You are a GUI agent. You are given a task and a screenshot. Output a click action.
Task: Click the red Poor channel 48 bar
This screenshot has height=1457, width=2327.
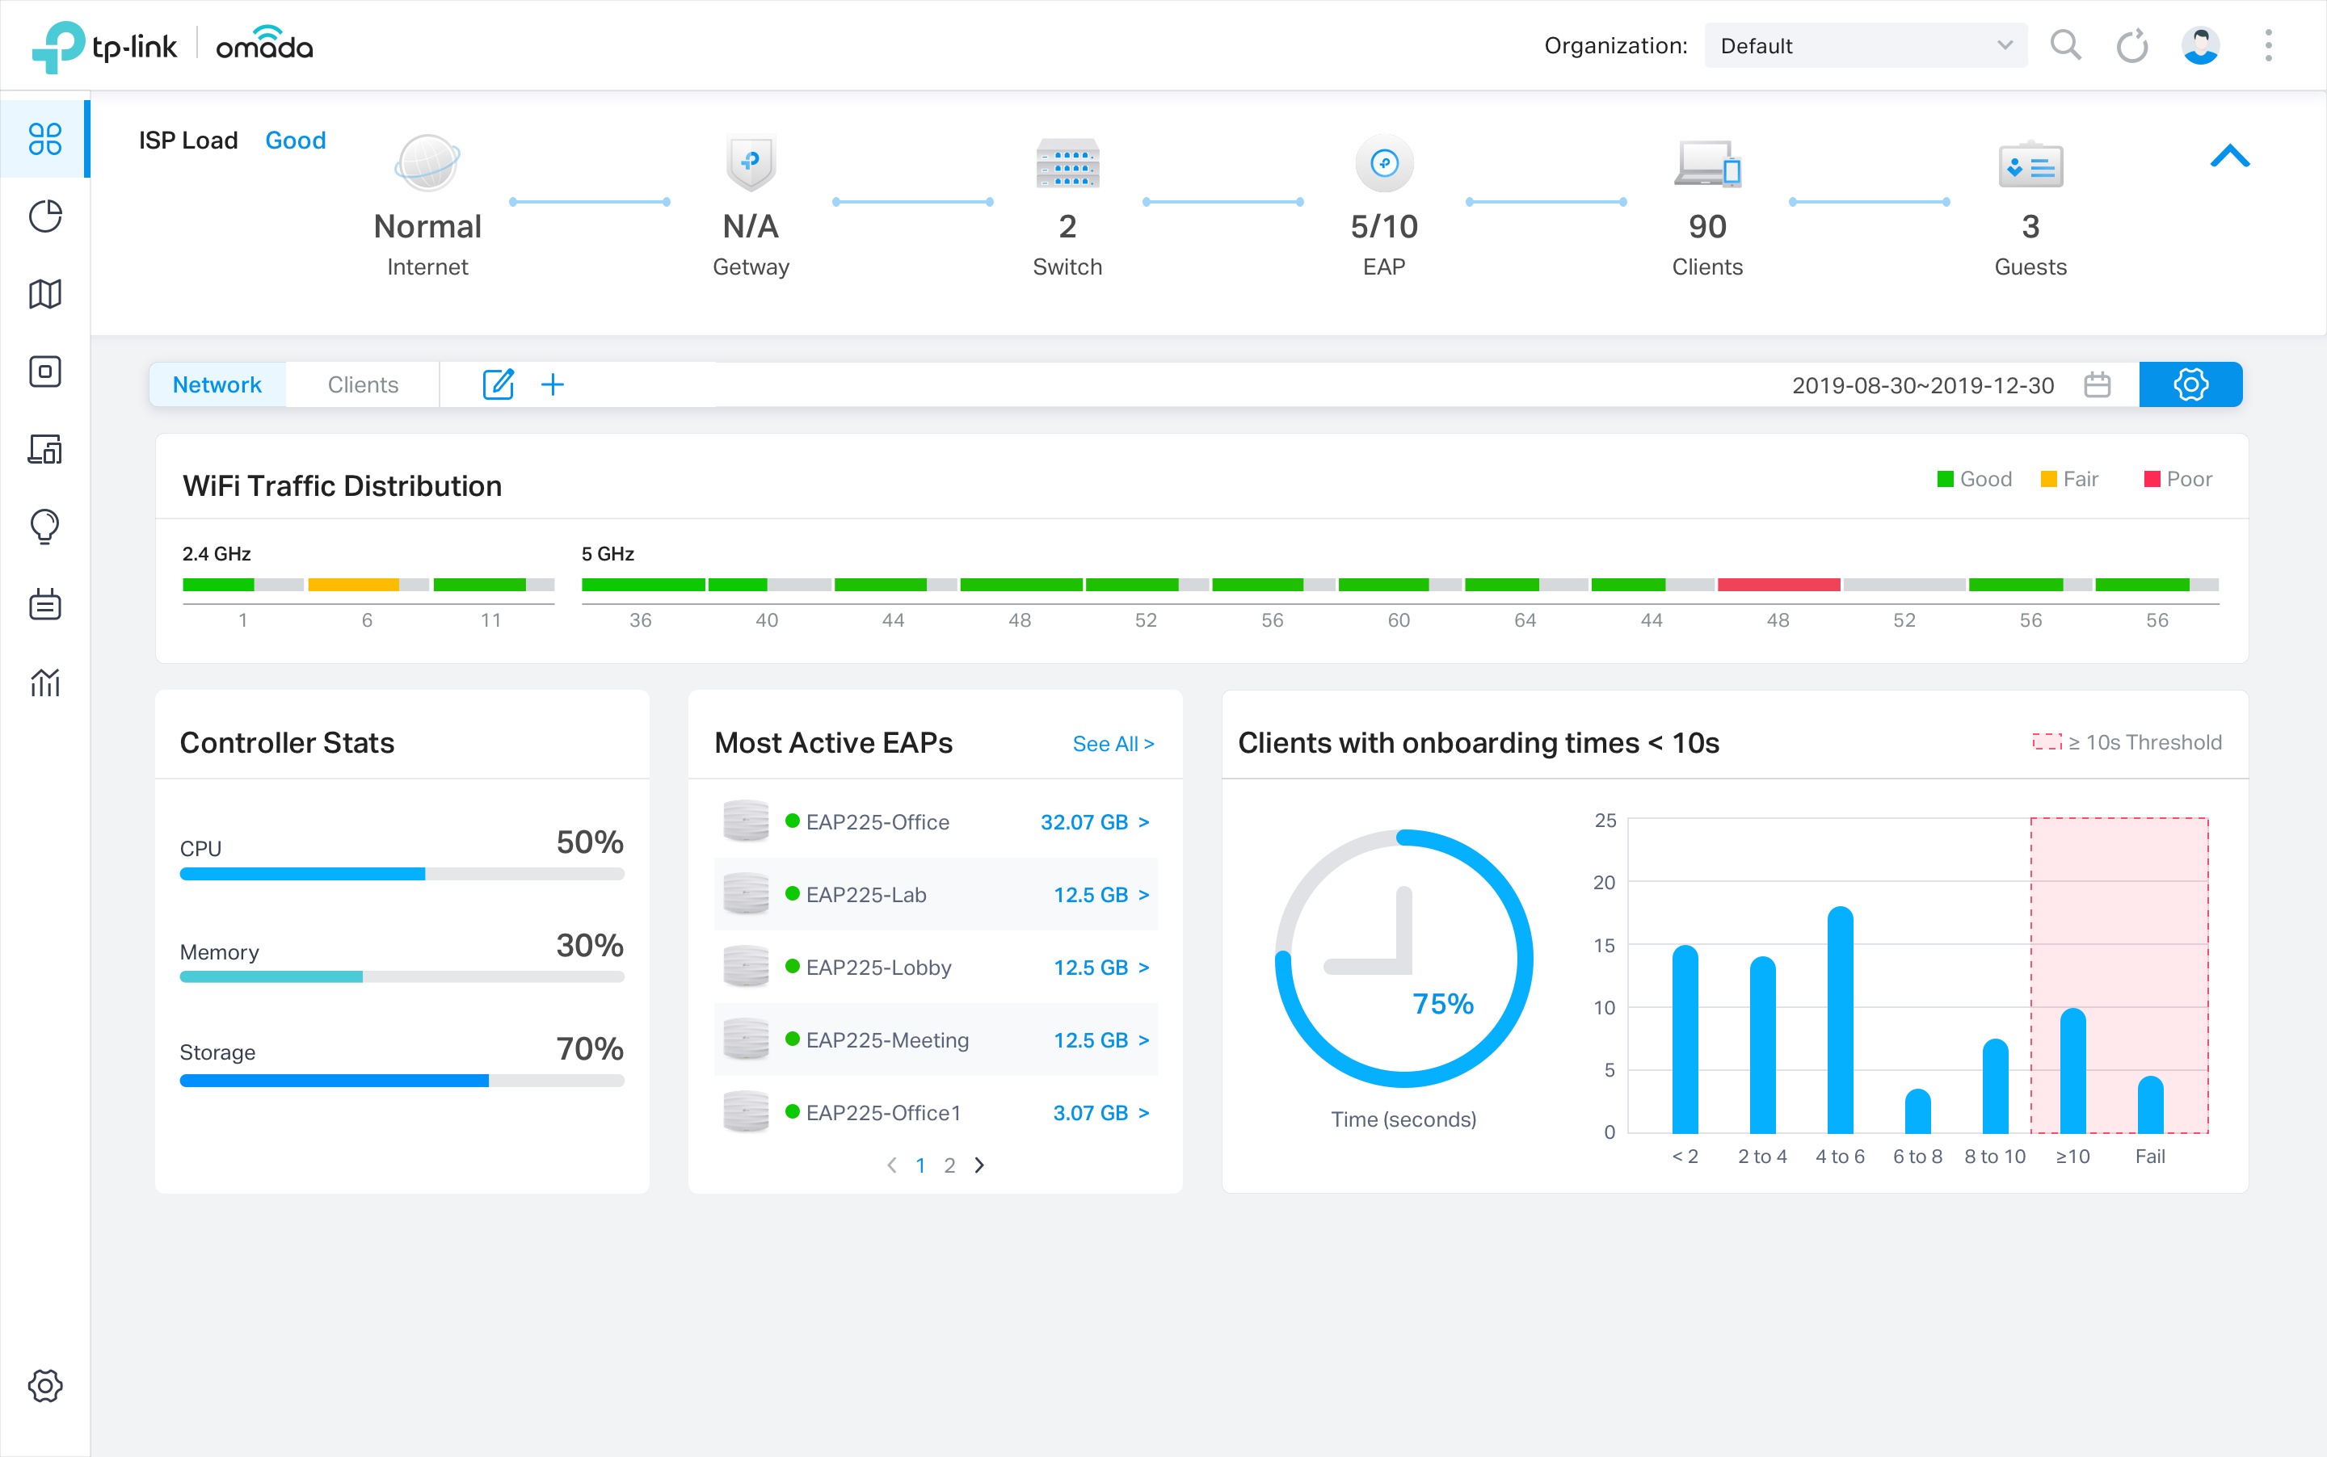(1778, 584)
